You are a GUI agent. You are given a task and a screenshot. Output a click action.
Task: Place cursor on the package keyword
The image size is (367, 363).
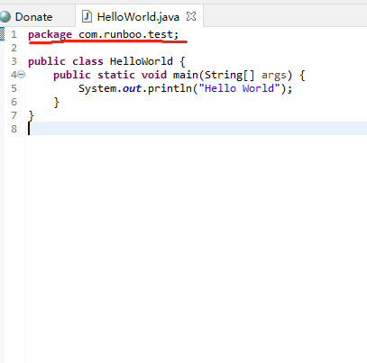[50, 35]
